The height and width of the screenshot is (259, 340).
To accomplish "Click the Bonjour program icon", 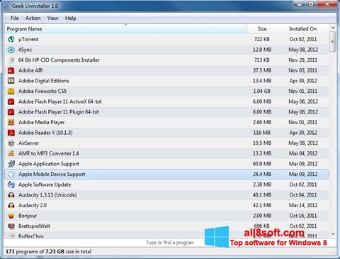I will click(x=11, y=216).
